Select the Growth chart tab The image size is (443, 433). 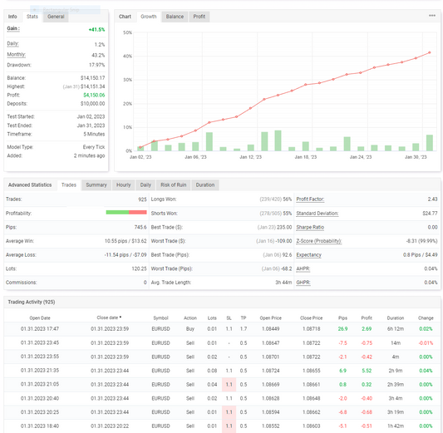pyautogui.click(x=149, y=17)
